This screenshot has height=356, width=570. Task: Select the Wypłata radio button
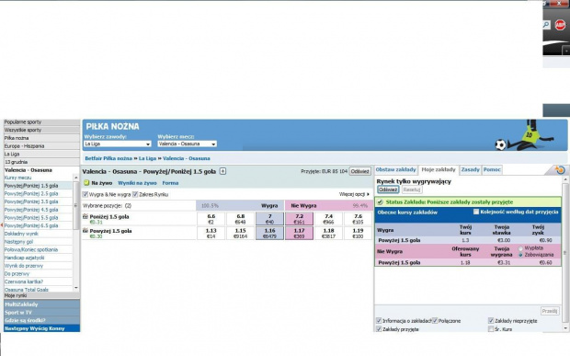(x=520, y=248)
